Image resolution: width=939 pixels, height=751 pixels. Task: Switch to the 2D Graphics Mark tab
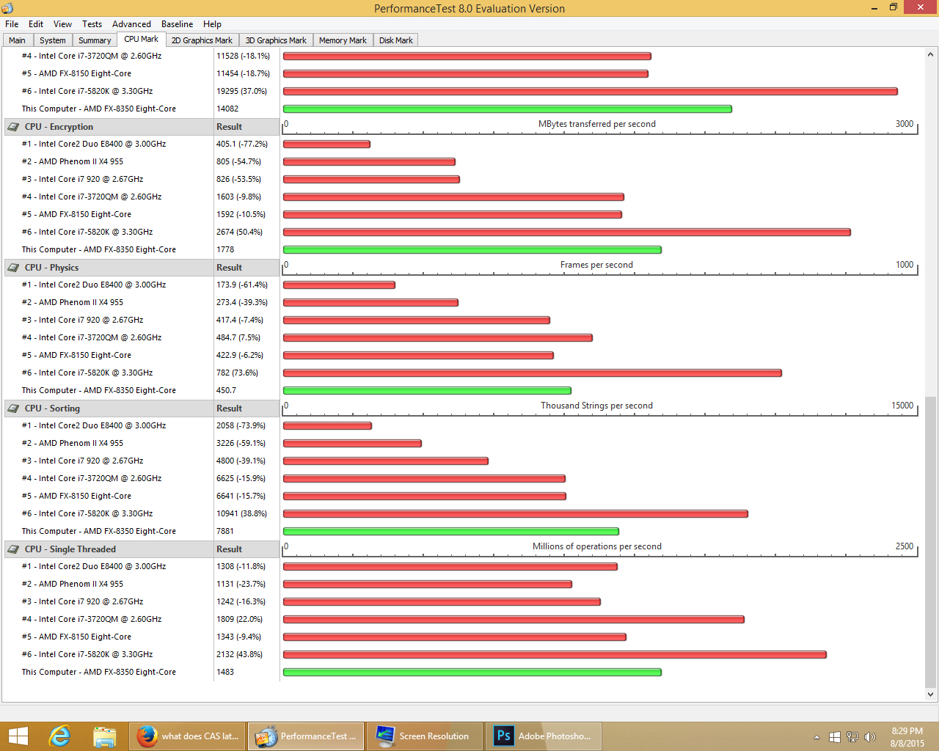point(202,40)
